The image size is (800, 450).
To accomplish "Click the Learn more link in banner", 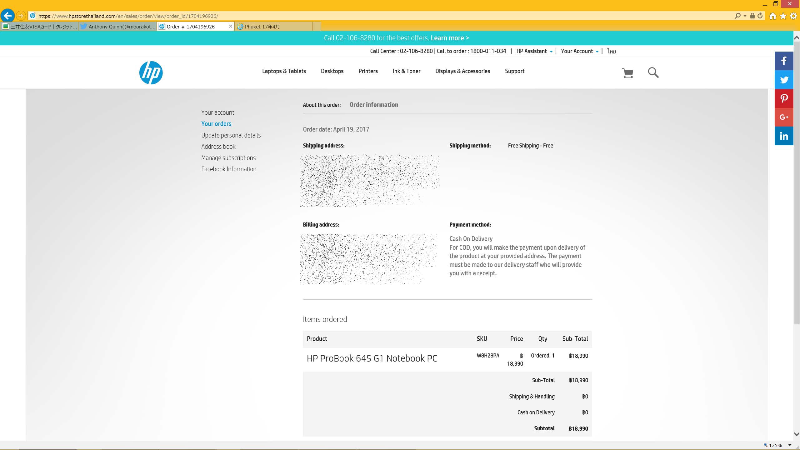I will click(x=450, y=38).
